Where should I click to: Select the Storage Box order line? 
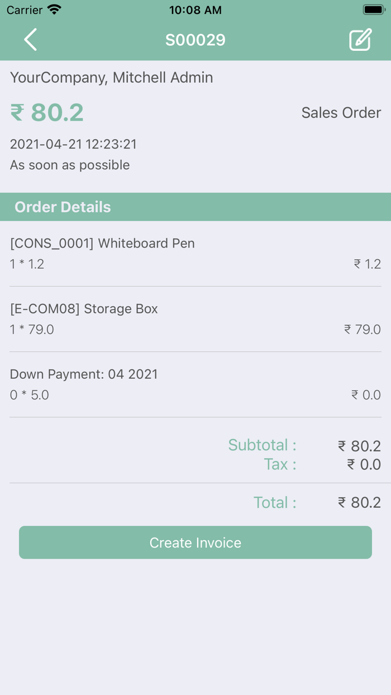click(x=195, y=318)
